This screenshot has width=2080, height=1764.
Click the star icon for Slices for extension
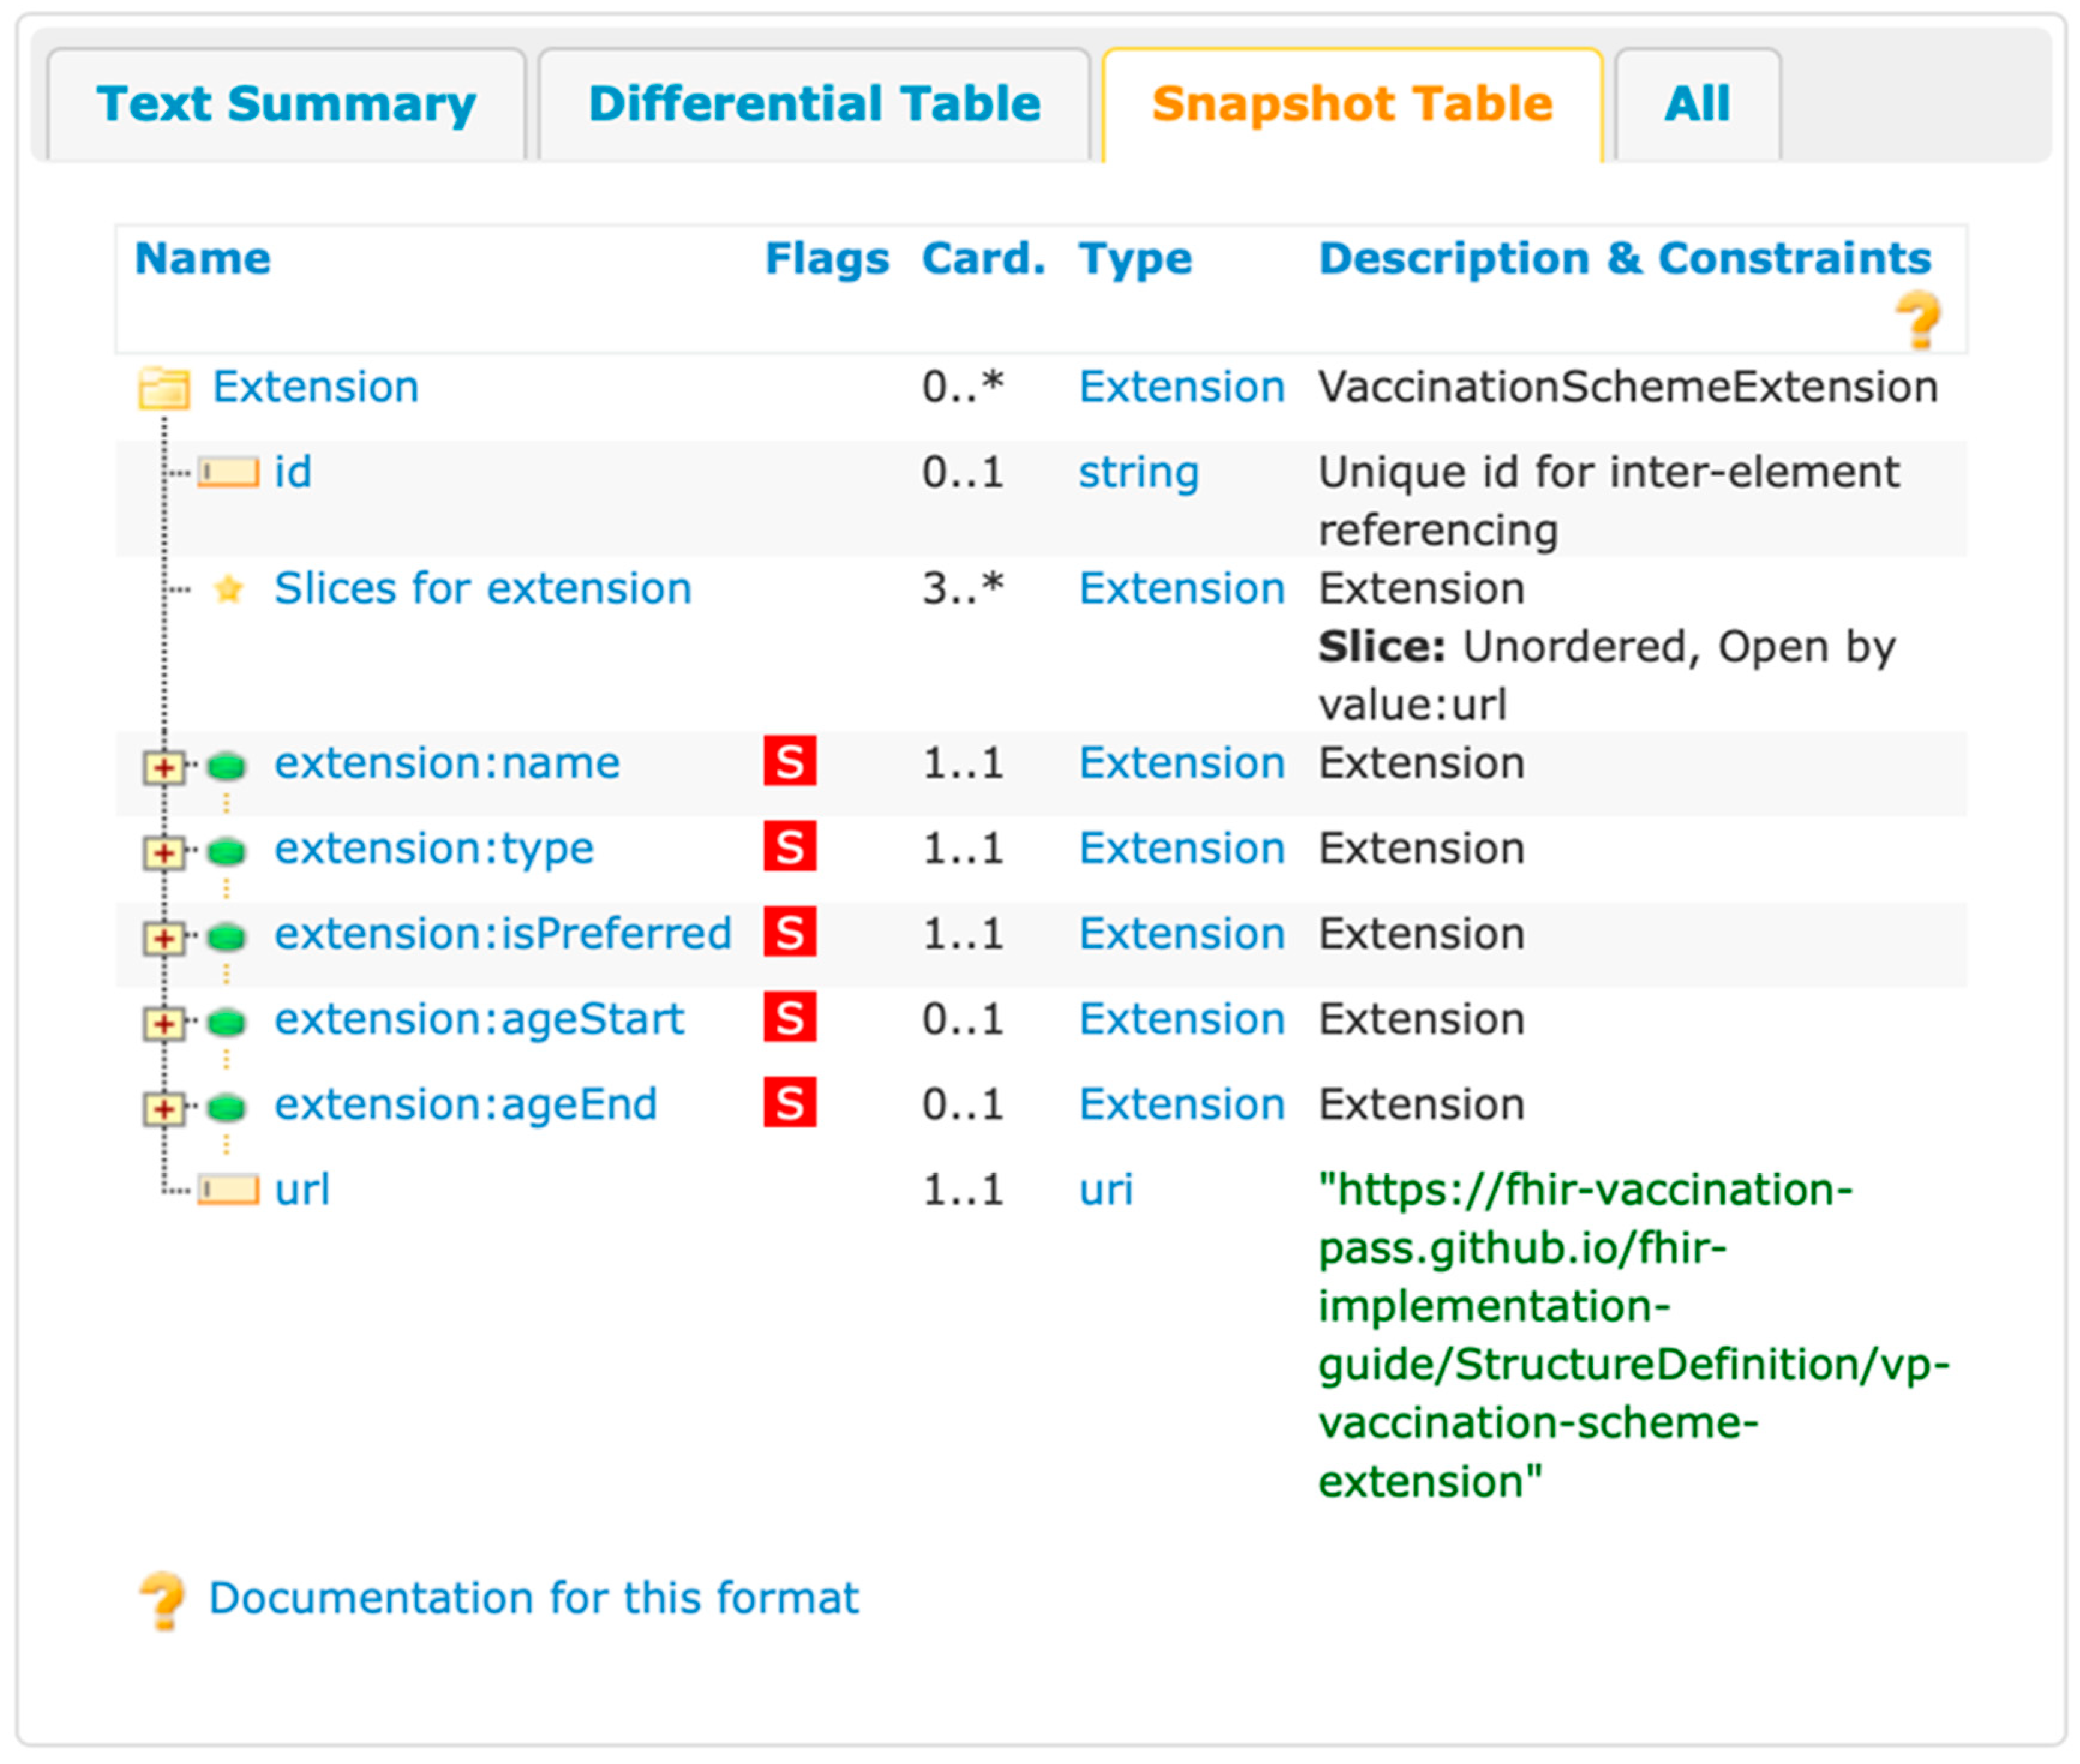229,589
